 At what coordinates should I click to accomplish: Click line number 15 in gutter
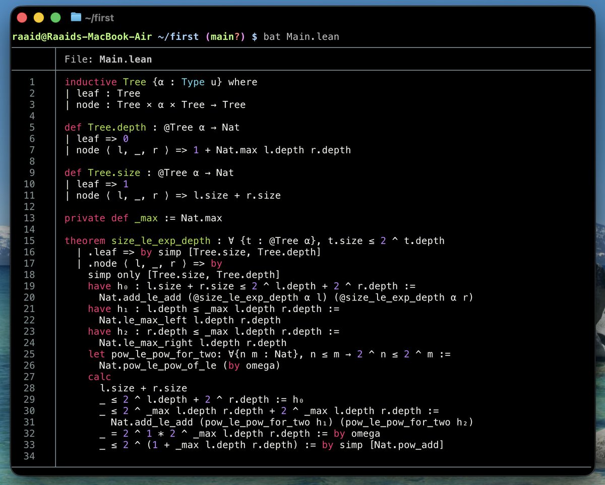[x=29, y=241]
